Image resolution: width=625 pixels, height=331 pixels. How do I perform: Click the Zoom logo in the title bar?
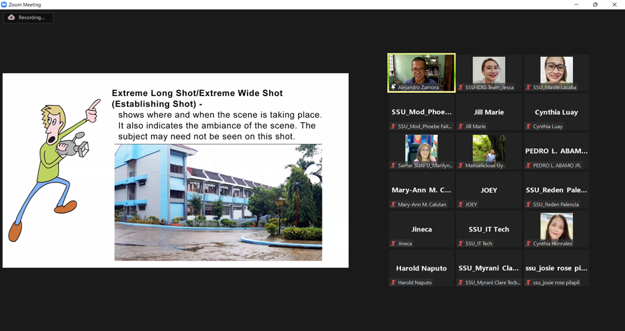tap(4, 4)
